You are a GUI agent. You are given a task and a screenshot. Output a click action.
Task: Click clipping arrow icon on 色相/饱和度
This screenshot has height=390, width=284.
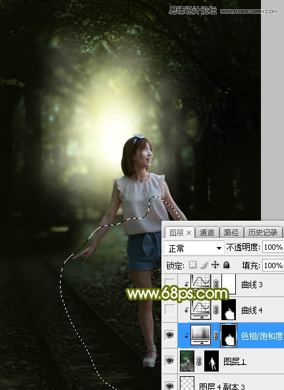[x=186, y=336]
